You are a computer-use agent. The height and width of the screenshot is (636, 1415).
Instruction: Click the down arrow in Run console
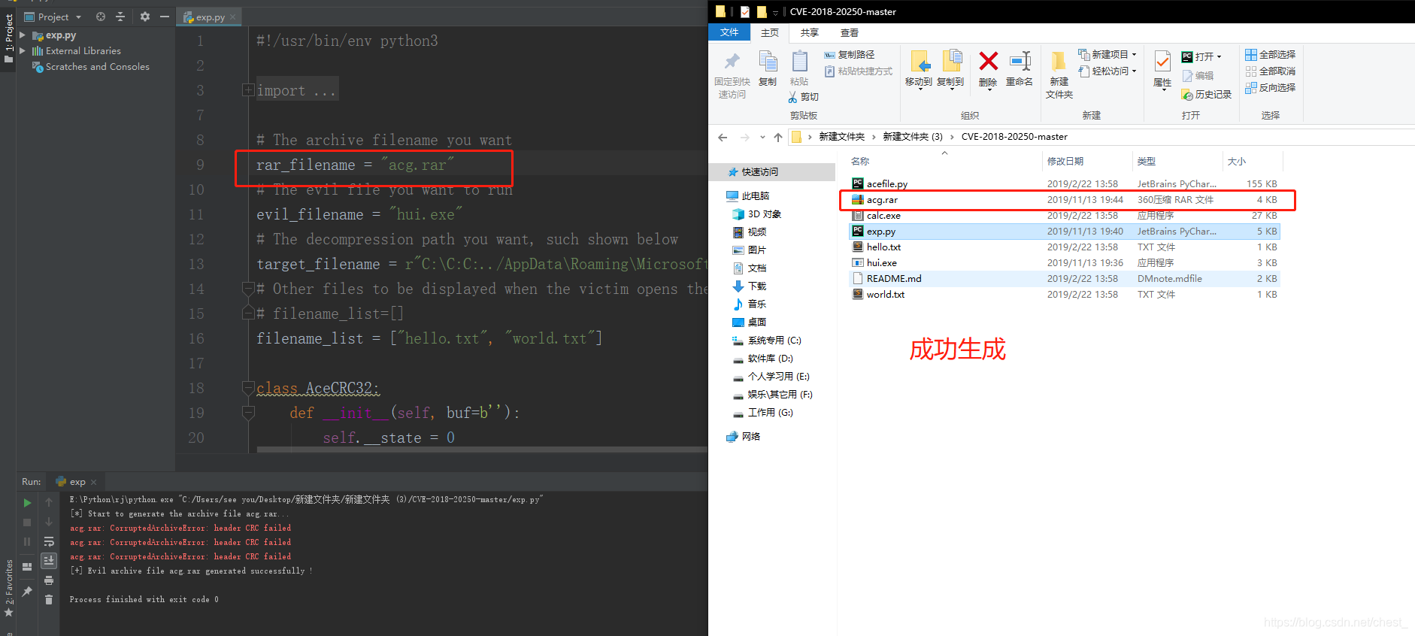(x=49, y=522)
